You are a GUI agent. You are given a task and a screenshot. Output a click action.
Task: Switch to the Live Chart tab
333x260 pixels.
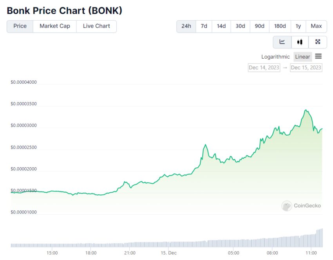point(96,26)
